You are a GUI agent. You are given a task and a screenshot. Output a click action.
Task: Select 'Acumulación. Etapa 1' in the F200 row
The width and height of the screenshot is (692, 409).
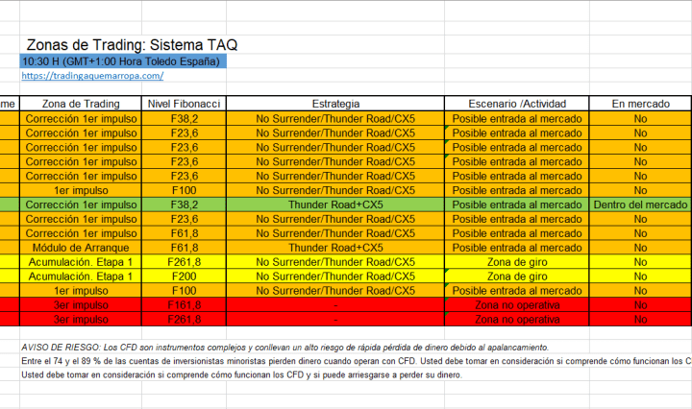coord(81,277)
